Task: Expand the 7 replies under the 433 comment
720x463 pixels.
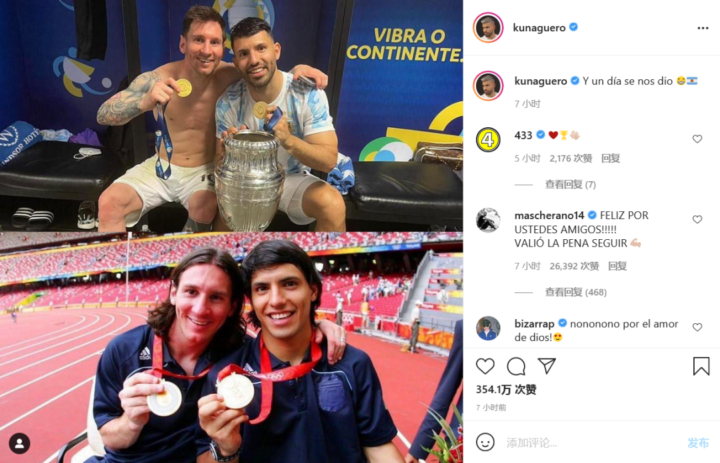Action: (570, 185)
